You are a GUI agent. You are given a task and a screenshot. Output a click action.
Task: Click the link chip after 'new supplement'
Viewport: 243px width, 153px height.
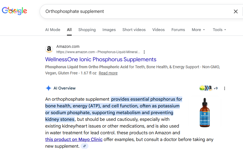coord(85,146)
